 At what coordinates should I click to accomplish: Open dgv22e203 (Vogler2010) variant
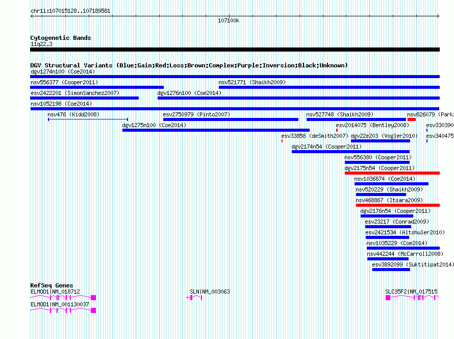(381, 141)
